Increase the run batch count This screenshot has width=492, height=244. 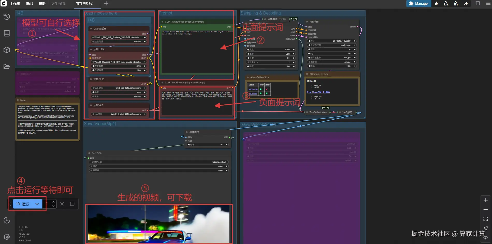click(x=53, y=202)
